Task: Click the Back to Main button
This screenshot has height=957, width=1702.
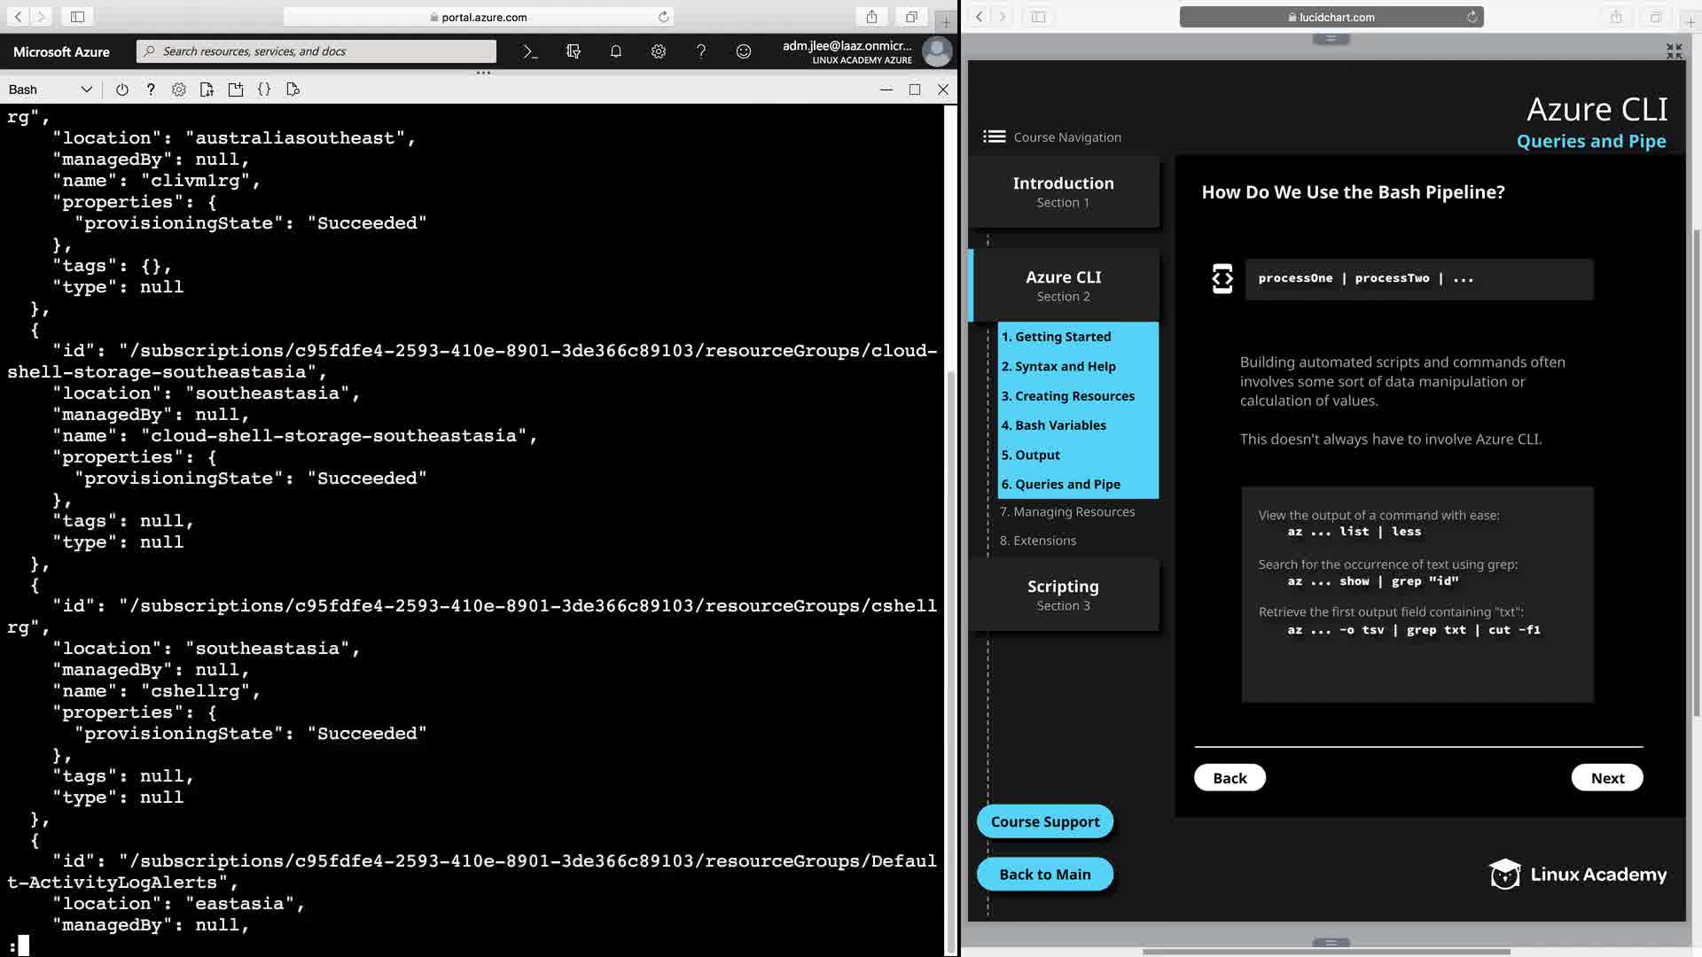Action: [1044, 875]
